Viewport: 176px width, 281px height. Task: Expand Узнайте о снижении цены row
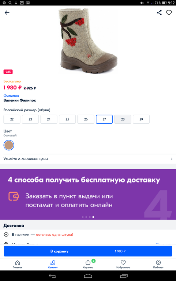click(88, 159)
